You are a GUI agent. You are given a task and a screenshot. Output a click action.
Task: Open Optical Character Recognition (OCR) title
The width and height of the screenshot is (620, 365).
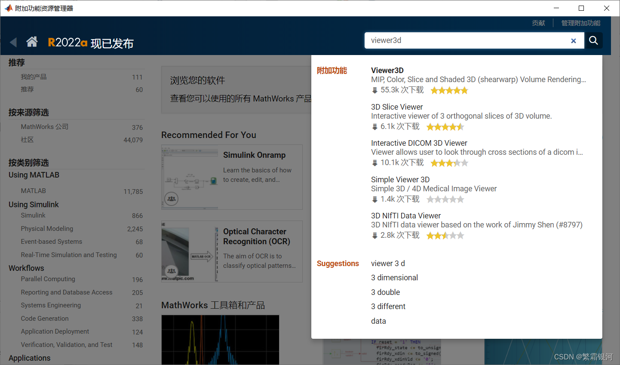pos(257,236)
